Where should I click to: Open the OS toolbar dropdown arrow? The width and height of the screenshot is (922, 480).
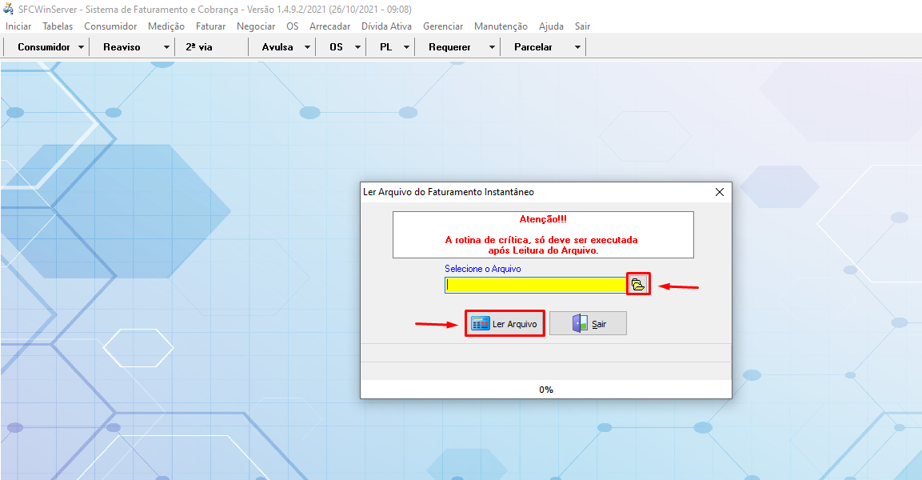[x=357, y=47]
